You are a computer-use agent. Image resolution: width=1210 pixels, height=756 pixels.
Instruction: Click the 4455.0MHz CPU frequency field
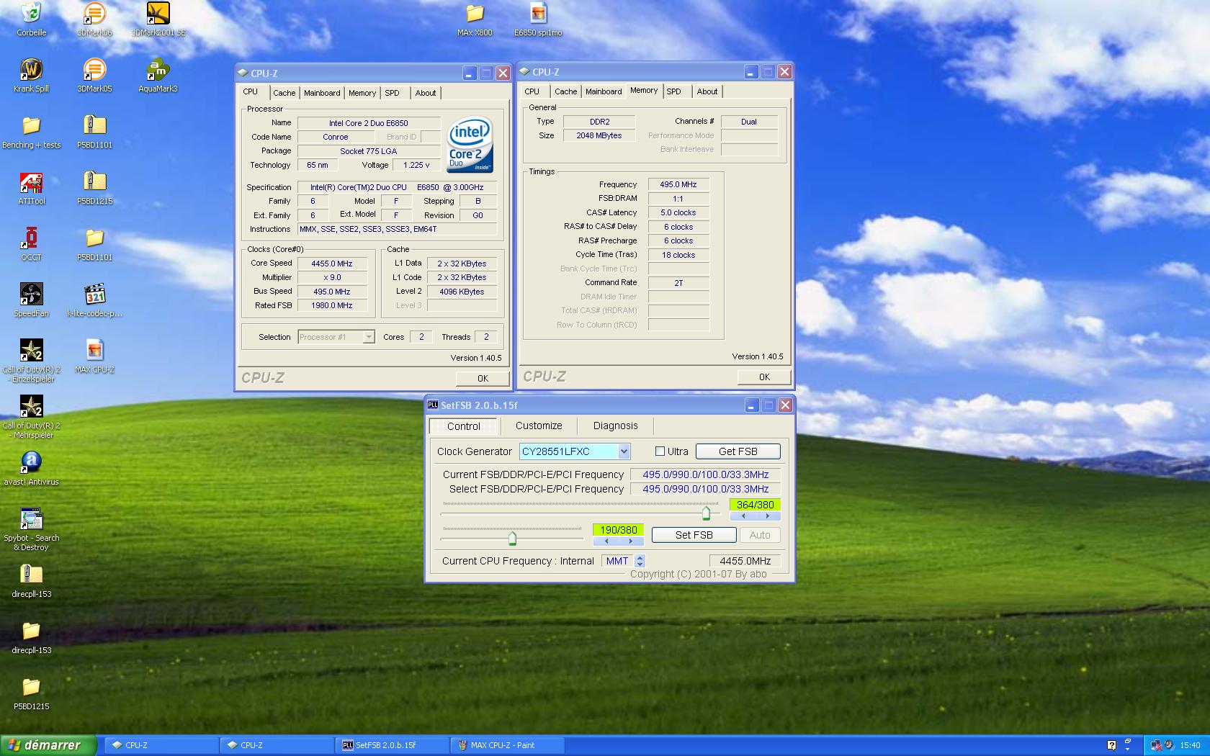coord(745,561)
